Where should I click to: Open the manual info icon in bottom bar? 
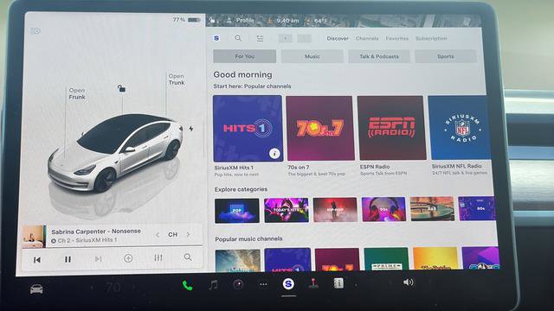tap(338, 282)
